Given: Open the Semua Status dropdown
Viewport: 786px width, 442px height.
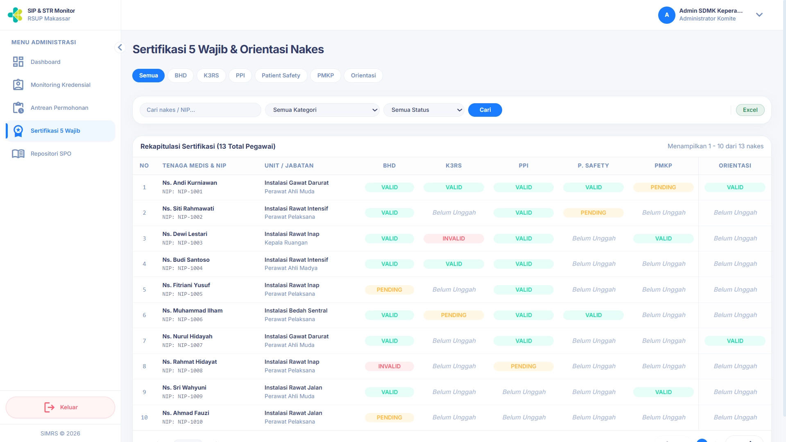Looking at the screenshot, I should click(x=424, y=110).
